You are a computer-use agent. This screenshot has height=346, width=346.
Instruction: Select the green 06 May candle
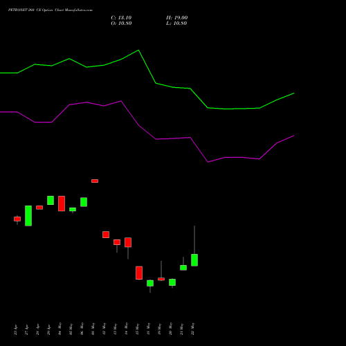[x=84, y=202]
